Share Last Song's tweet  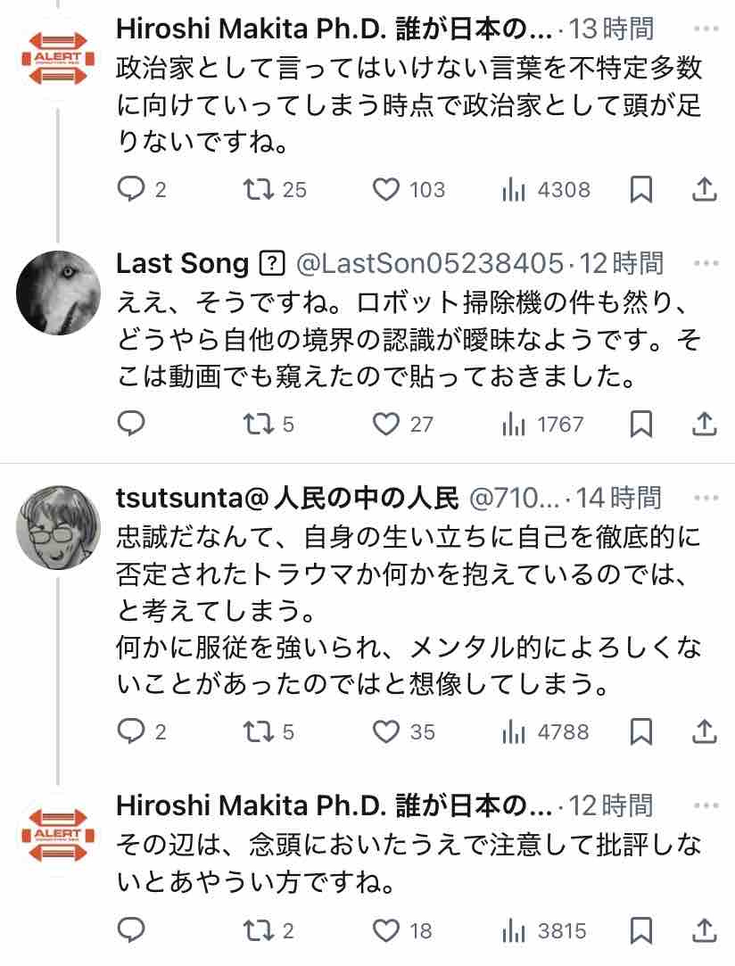point(704,424)
